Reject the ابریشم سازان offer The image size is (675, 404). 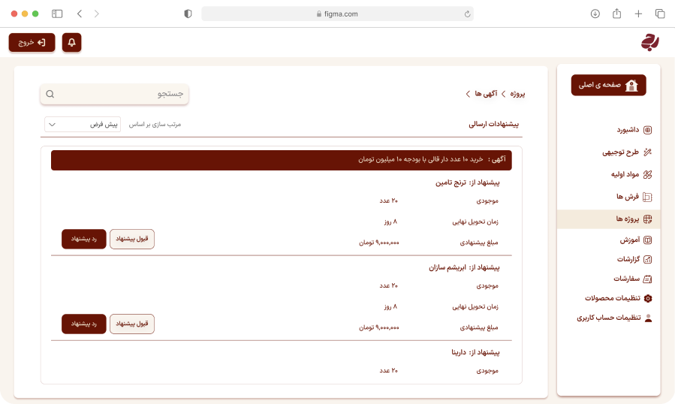pyautogui.click(x=84, y=324)
